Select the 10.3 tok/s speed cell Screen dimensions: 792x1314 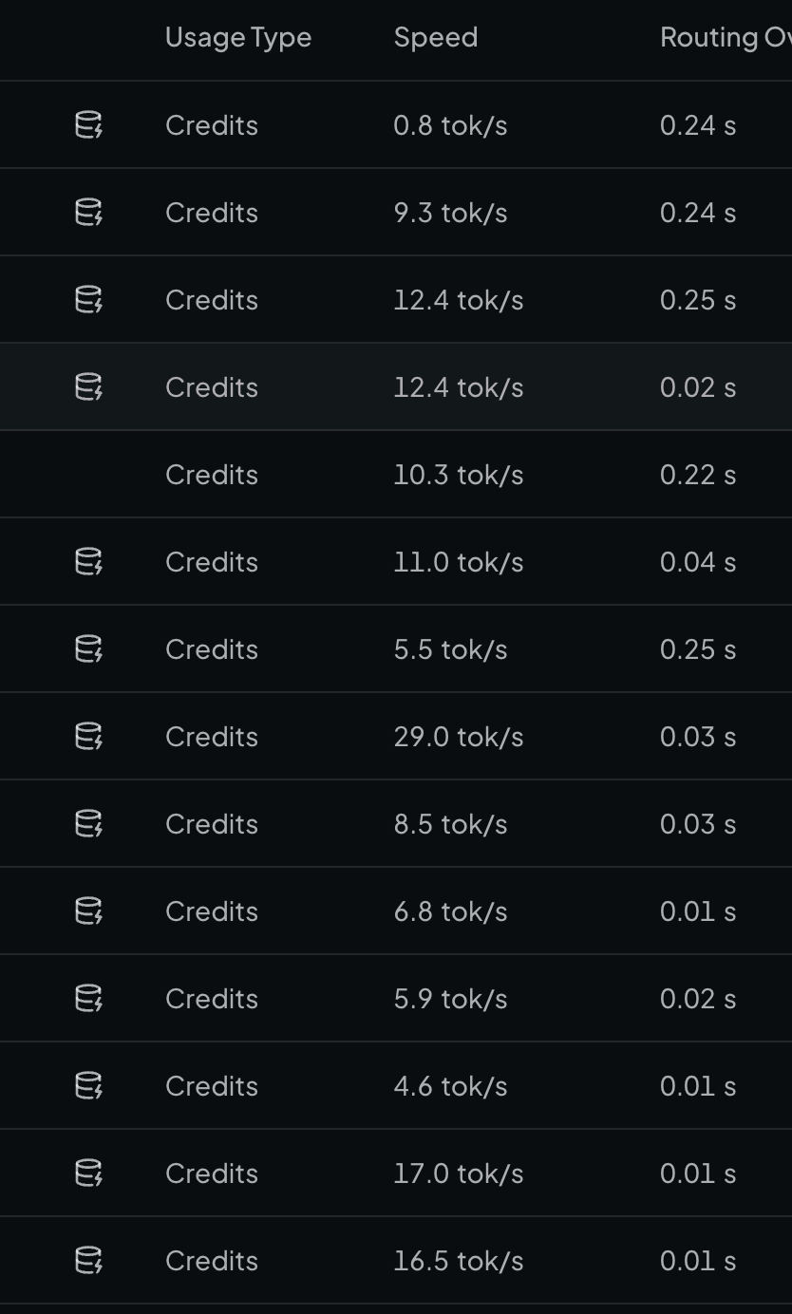pos(459,475)
